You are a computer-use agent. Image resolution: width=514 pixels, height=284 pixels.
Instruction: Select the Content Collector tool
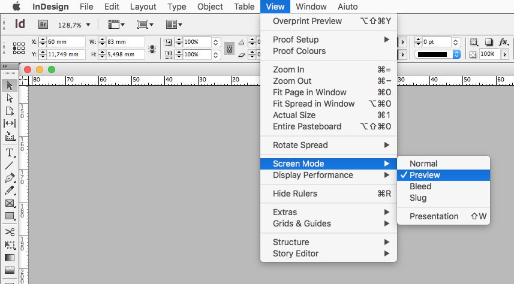(x=10, y=136)
